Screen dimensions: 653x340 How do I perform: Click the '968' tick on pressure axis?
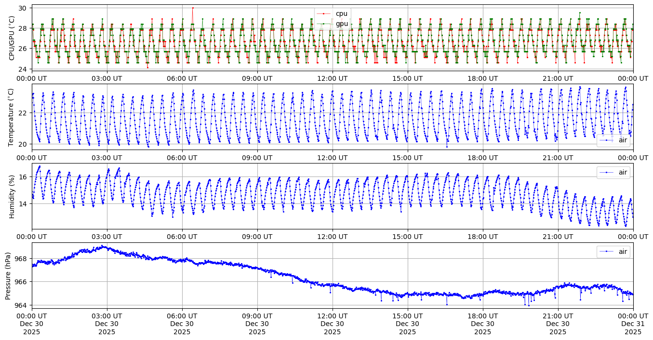coord(22,259)
